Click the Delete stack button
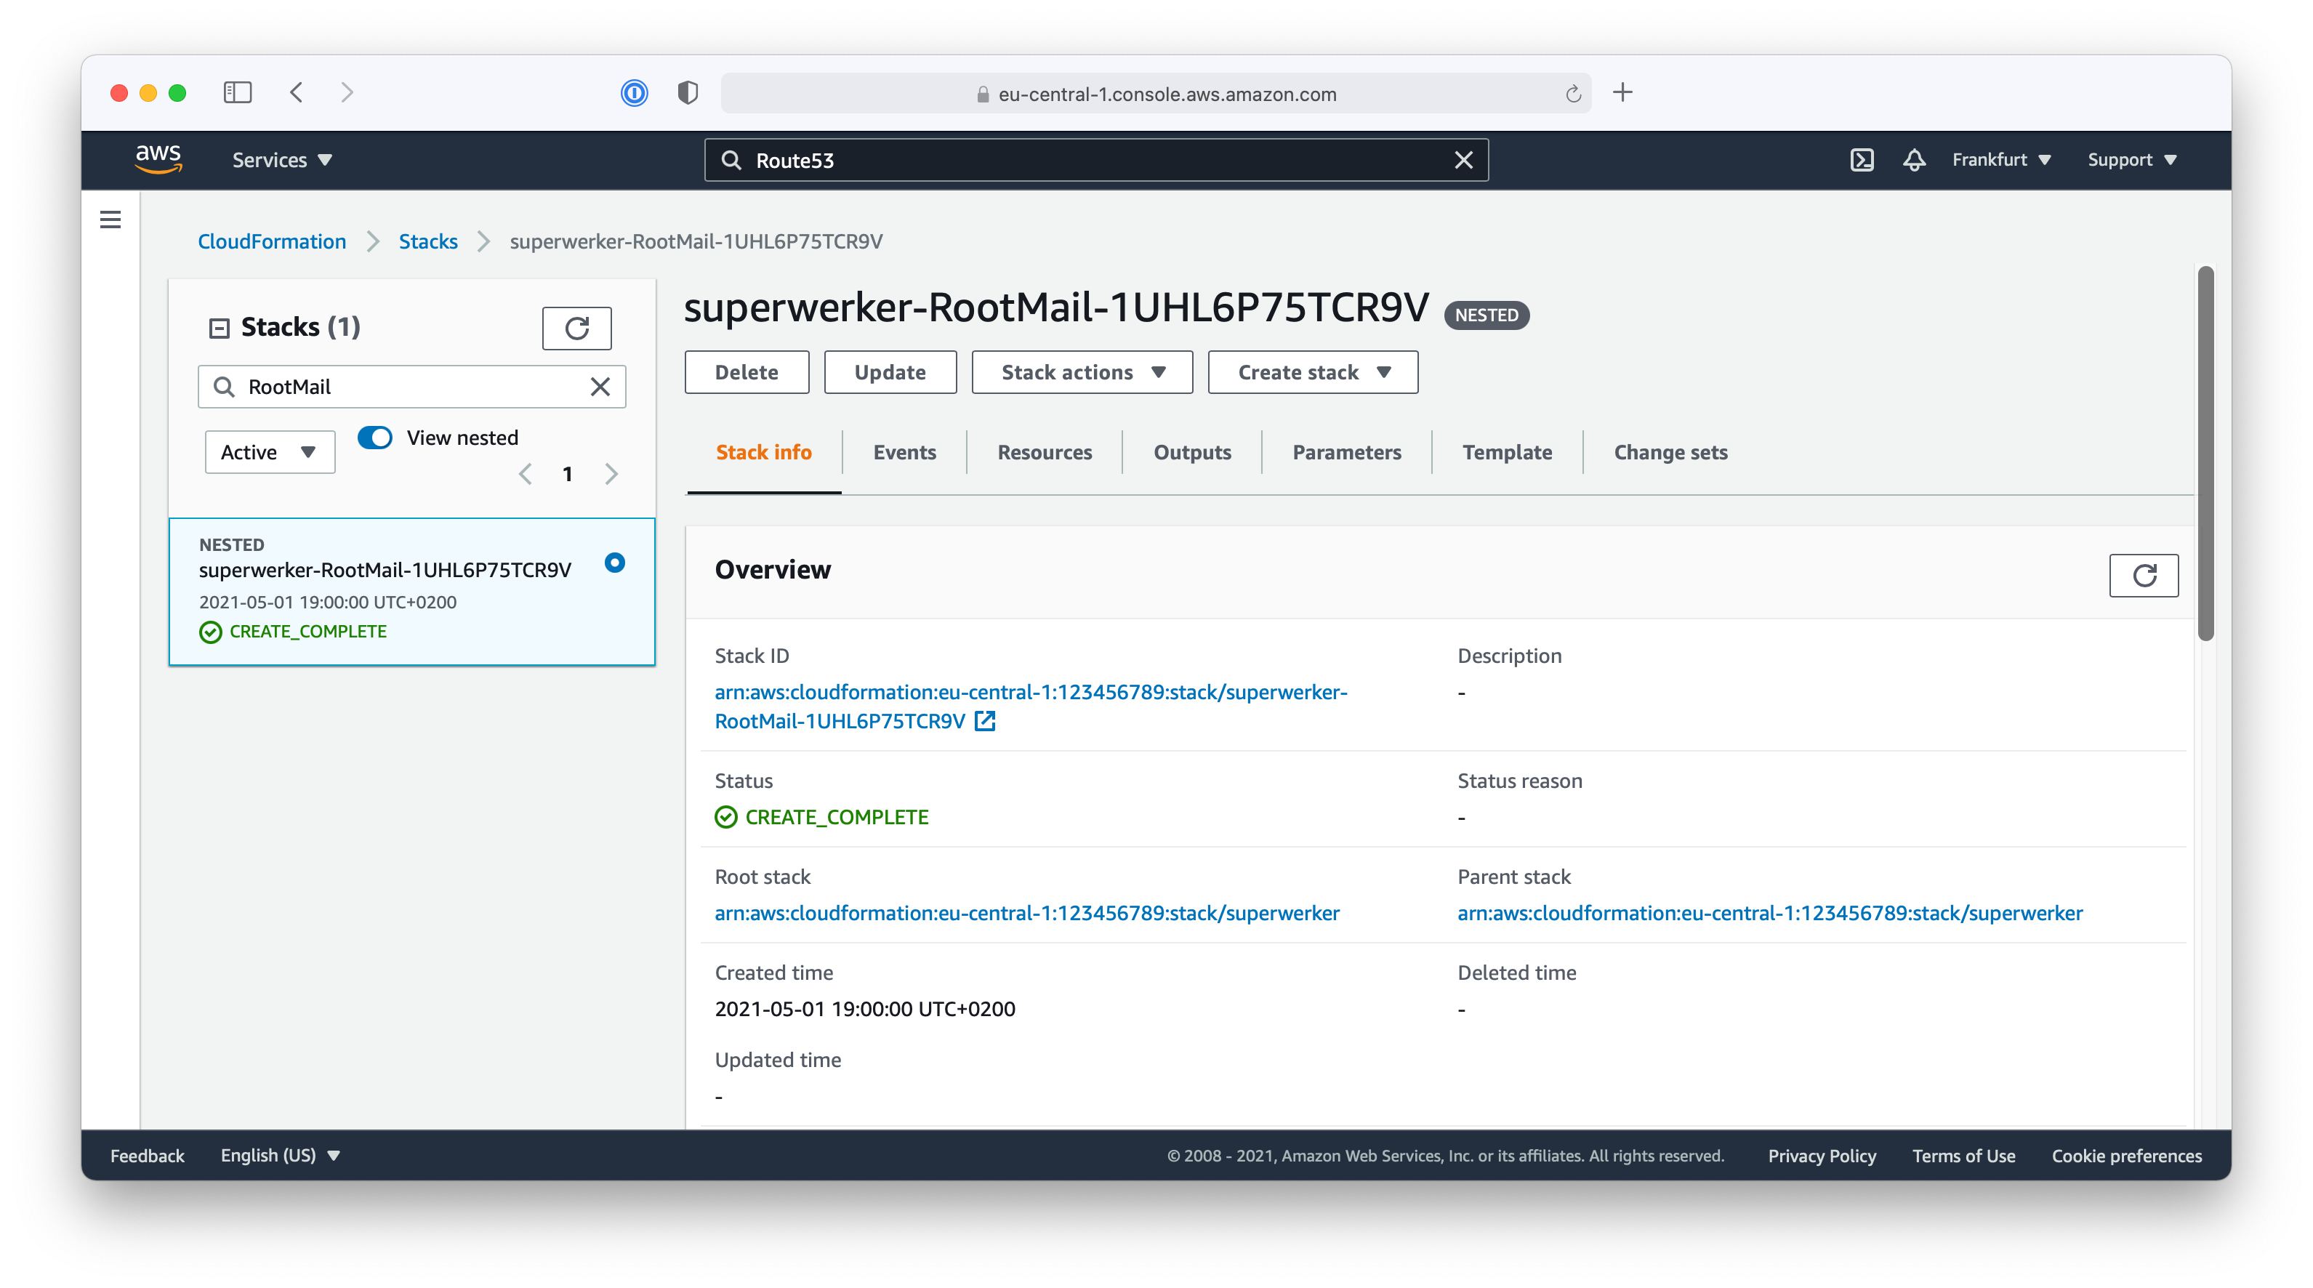 pos(746,372)
